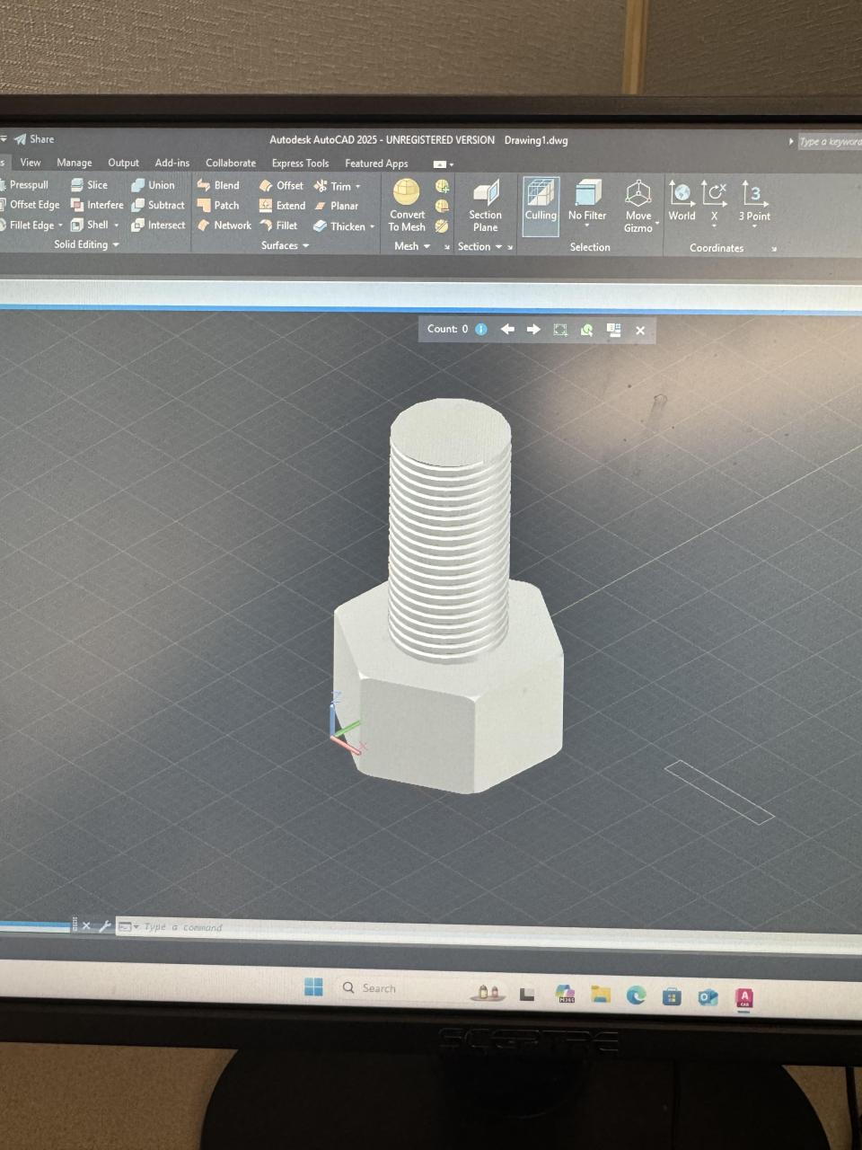
Task: Click the info icon beside Count
Action: coord(481,329)
